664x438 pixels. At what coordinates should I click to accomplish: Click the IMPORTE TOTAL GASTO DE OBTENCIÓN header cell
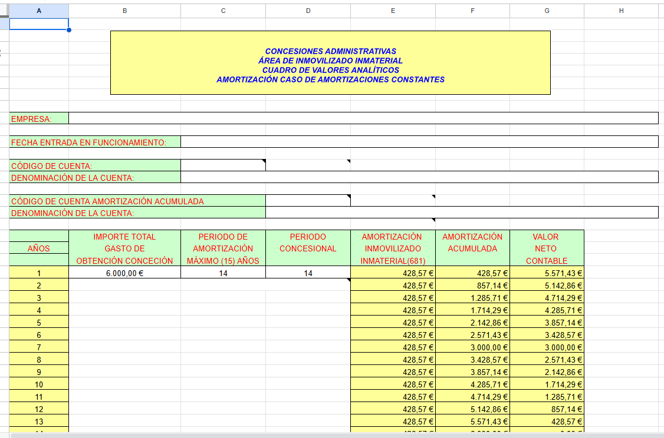pos(124,248)
